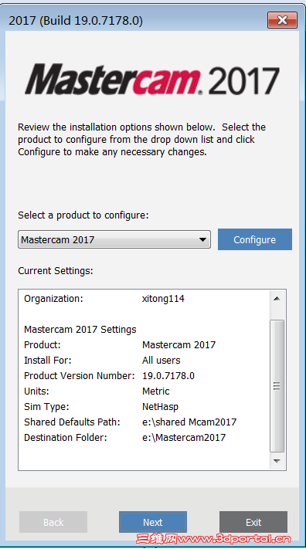Viewport: 306px width, 549px height.
Task: Click the Current Settings scrollbar thumb
Action: [277, 386]
